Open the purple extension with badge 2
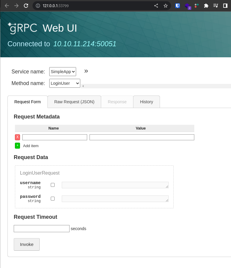The width and height of the screenshot is (231, 268). (x=188, y=6)
